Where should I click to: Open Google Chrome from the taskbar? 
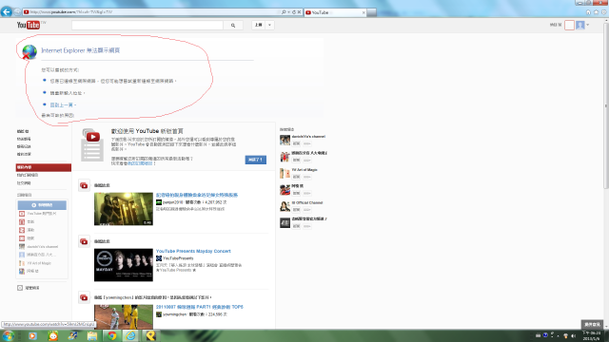pos(112,335)
